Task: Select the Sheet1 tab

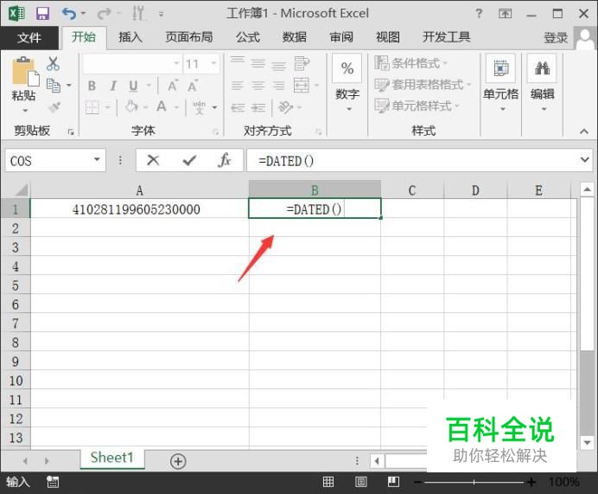Action: [112, 458]
